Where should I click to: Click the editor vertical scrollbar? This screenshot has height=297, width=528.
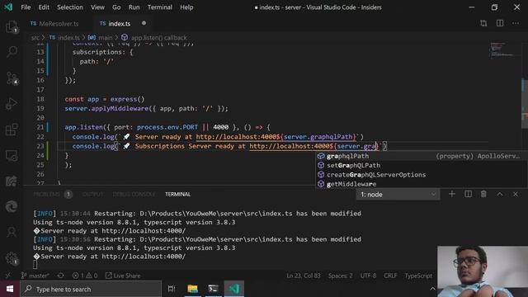525,103
